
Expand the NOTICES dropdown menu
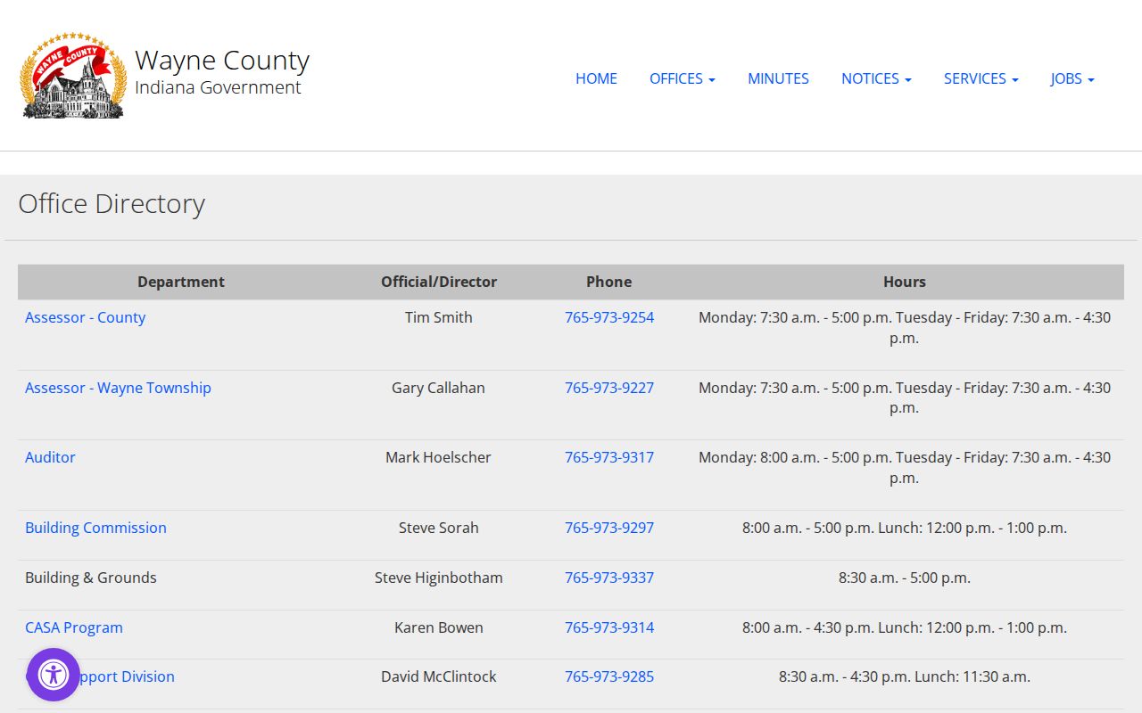876,78
